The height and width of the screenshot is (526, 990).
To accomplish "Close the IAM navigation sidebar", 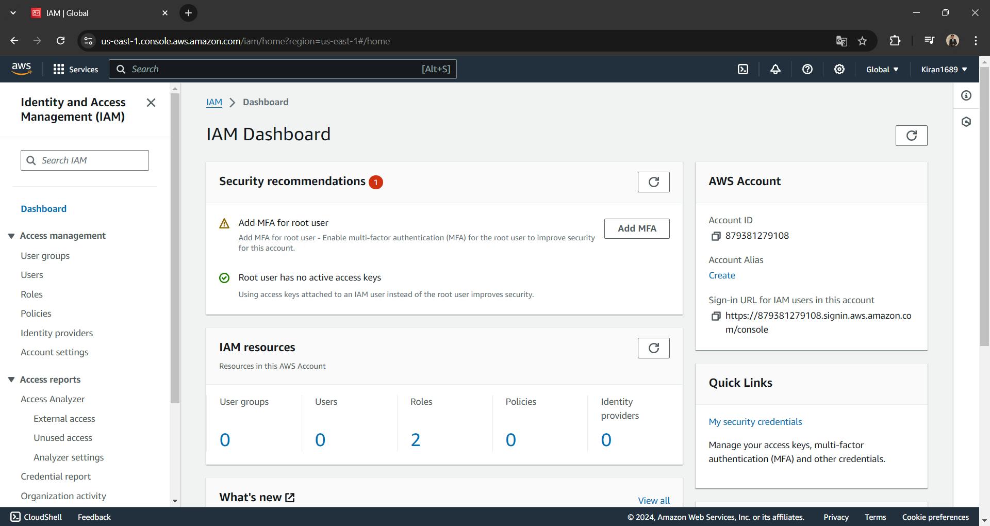I will [151, 103].
